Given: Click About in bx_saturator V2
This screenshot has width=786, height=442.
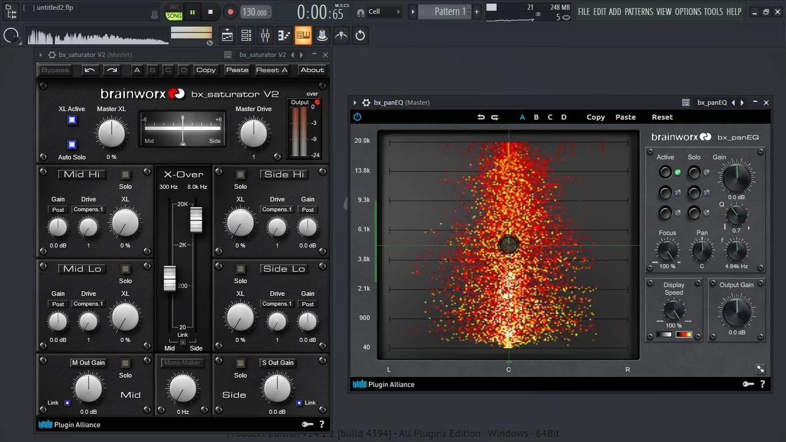Looking at the screenshot, I should pos(312,70).
